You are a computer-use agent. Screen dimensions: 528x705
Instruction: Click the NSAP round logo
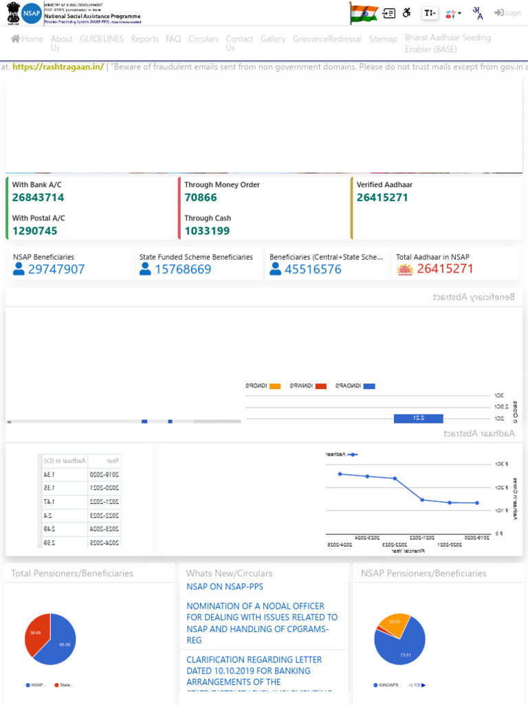[32, 13]
